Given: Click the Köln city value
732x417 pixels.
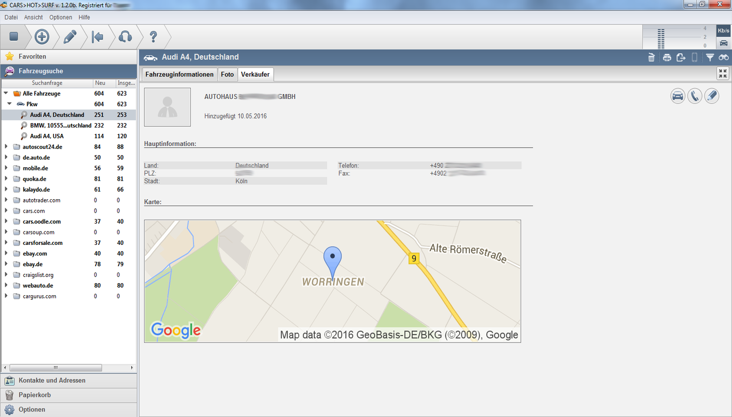Looking at the screenshot, I should [x=241, y=181].
